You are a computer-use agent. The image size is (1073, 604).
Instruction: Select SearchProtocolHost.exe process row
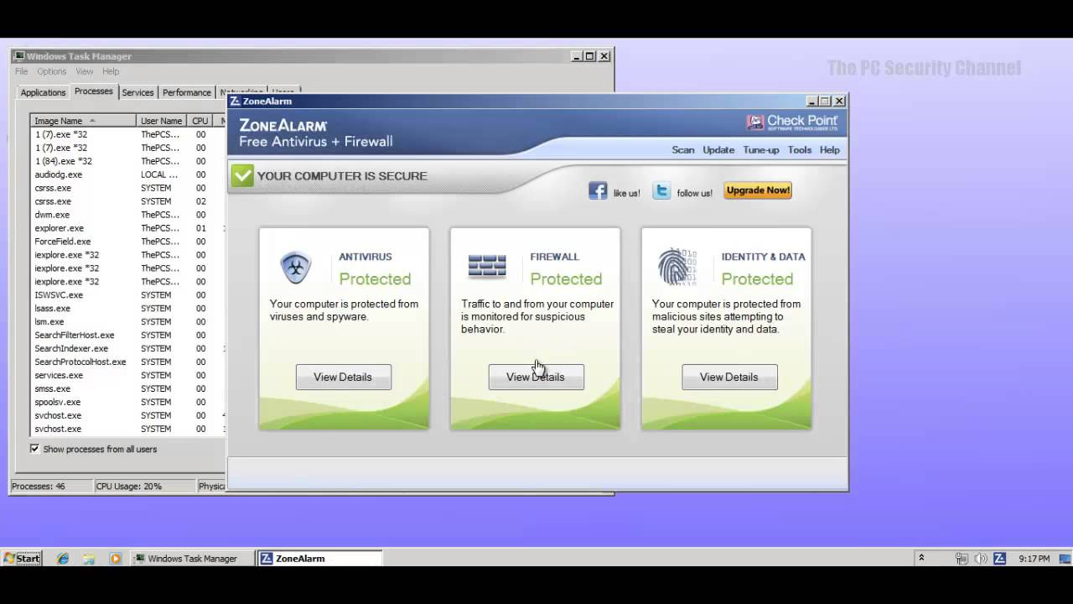(x=127, y=362)
